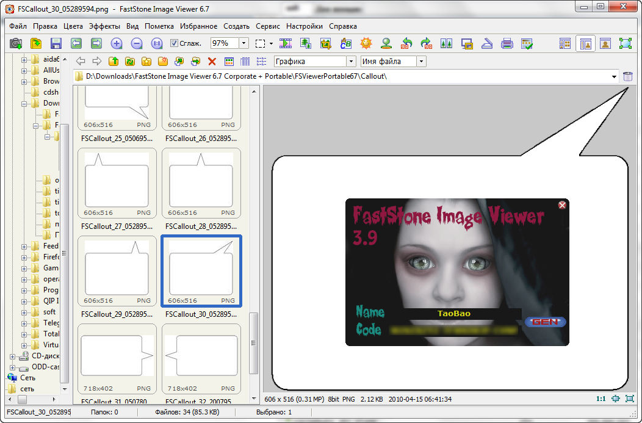Click the blue floppy disk Save icon
Viewport: 642px width, 423px height.
[56, 43]
